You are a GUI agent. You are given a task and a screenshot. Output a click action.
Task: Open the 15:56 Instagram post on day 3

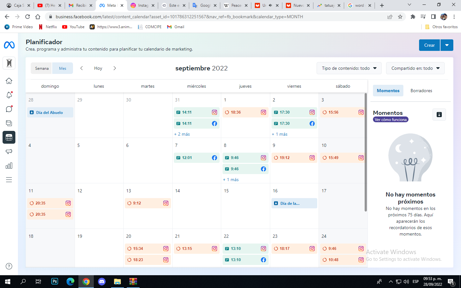pyautogui.click(x=343, y=112)
